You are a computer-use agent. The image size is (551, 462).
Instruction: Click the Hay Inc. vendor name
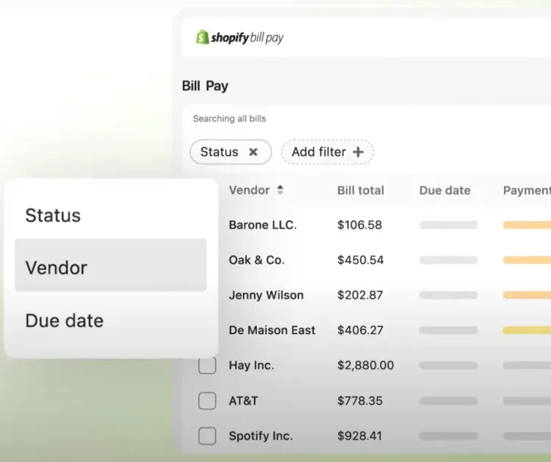pyautogui.click(x=251, y=365)
